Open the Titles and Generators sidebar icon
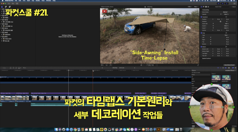 (x=10, y=7)
